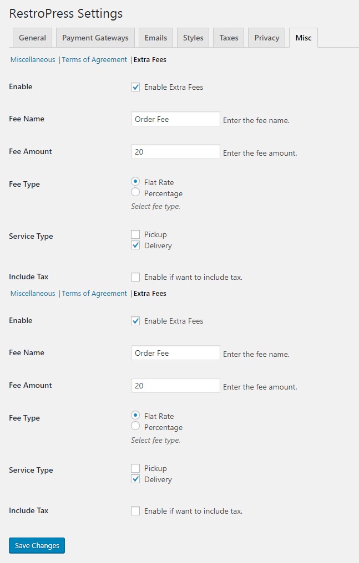Open the Styles tab
The height and width of the screenshot is (563, 359).
(193, 38)
